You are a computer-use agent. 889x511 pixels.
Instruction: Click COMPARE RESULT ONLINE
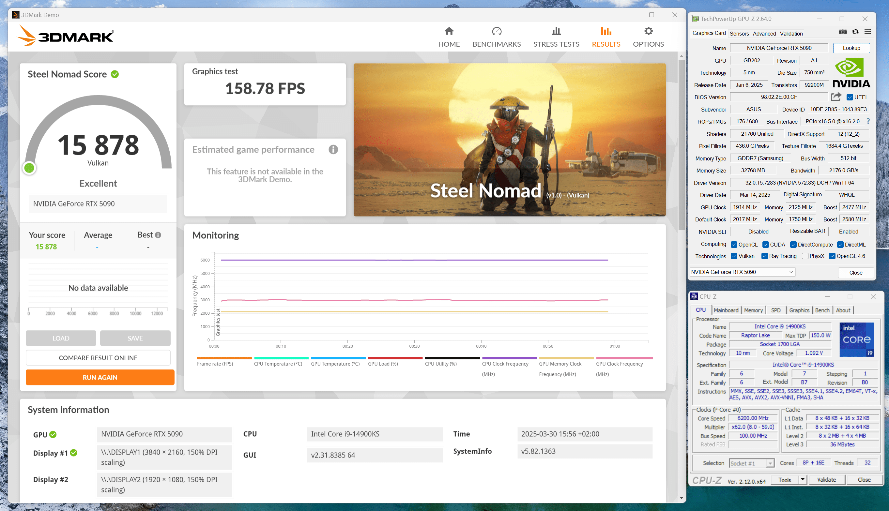pos(98,358)
